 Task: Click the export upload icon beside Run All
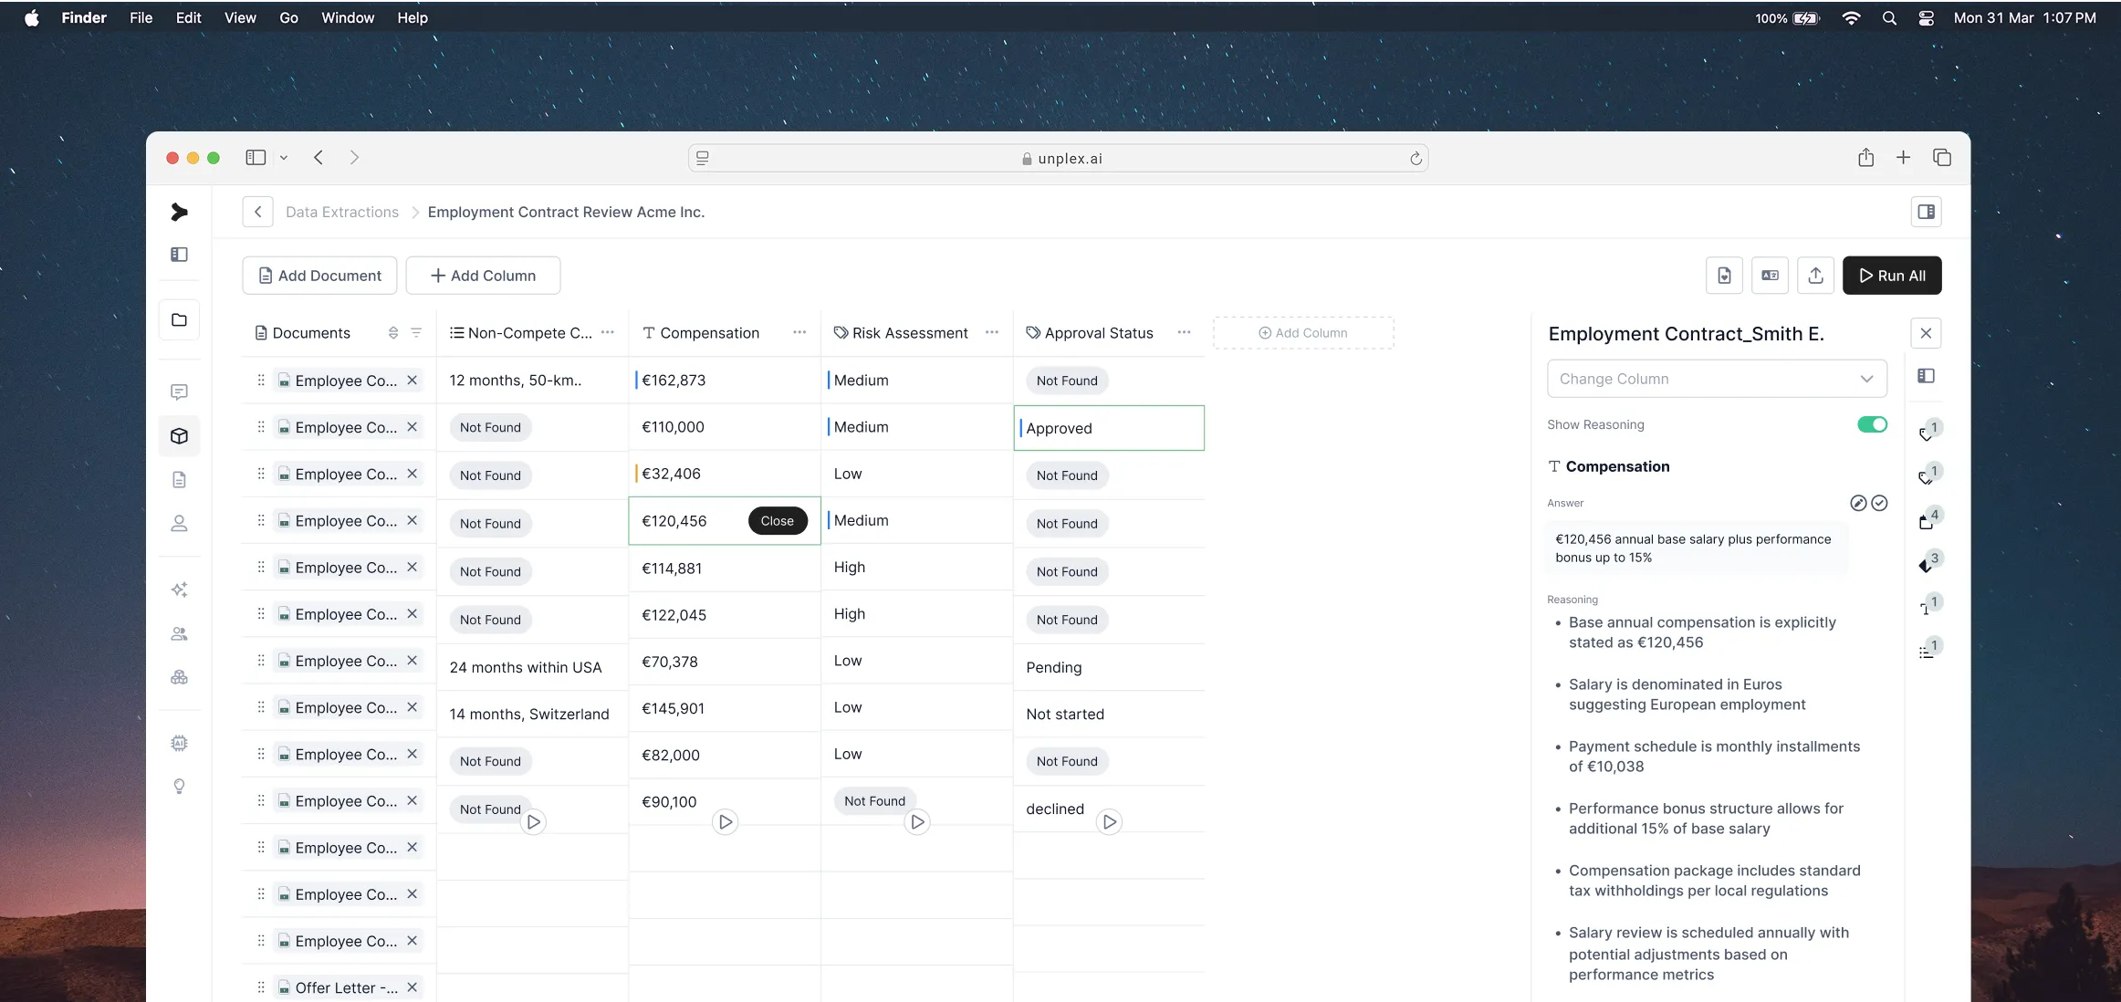pyautogui.click(x=1815, y=276)
